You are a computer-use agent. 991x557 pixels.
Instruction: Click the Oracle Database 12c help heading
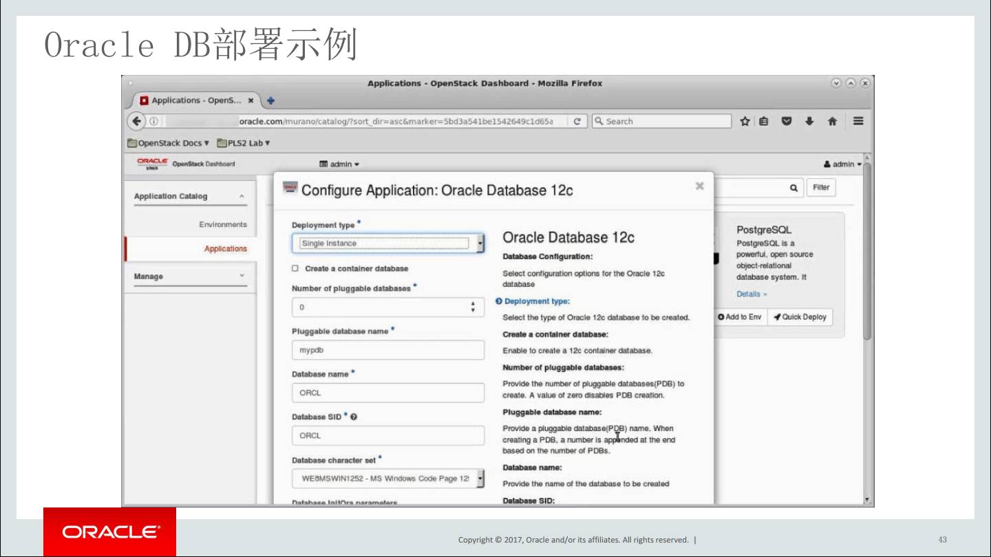[x=568, y=238]
